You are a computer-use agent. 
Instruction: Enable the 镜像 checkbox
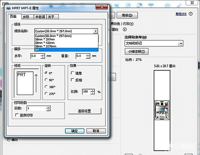coord(72,73)
